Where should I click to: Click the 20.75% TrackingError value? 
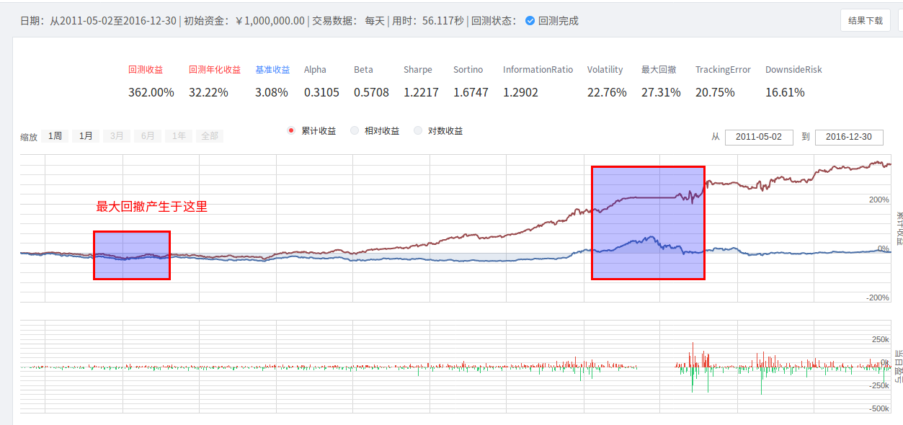coord(715,92)
